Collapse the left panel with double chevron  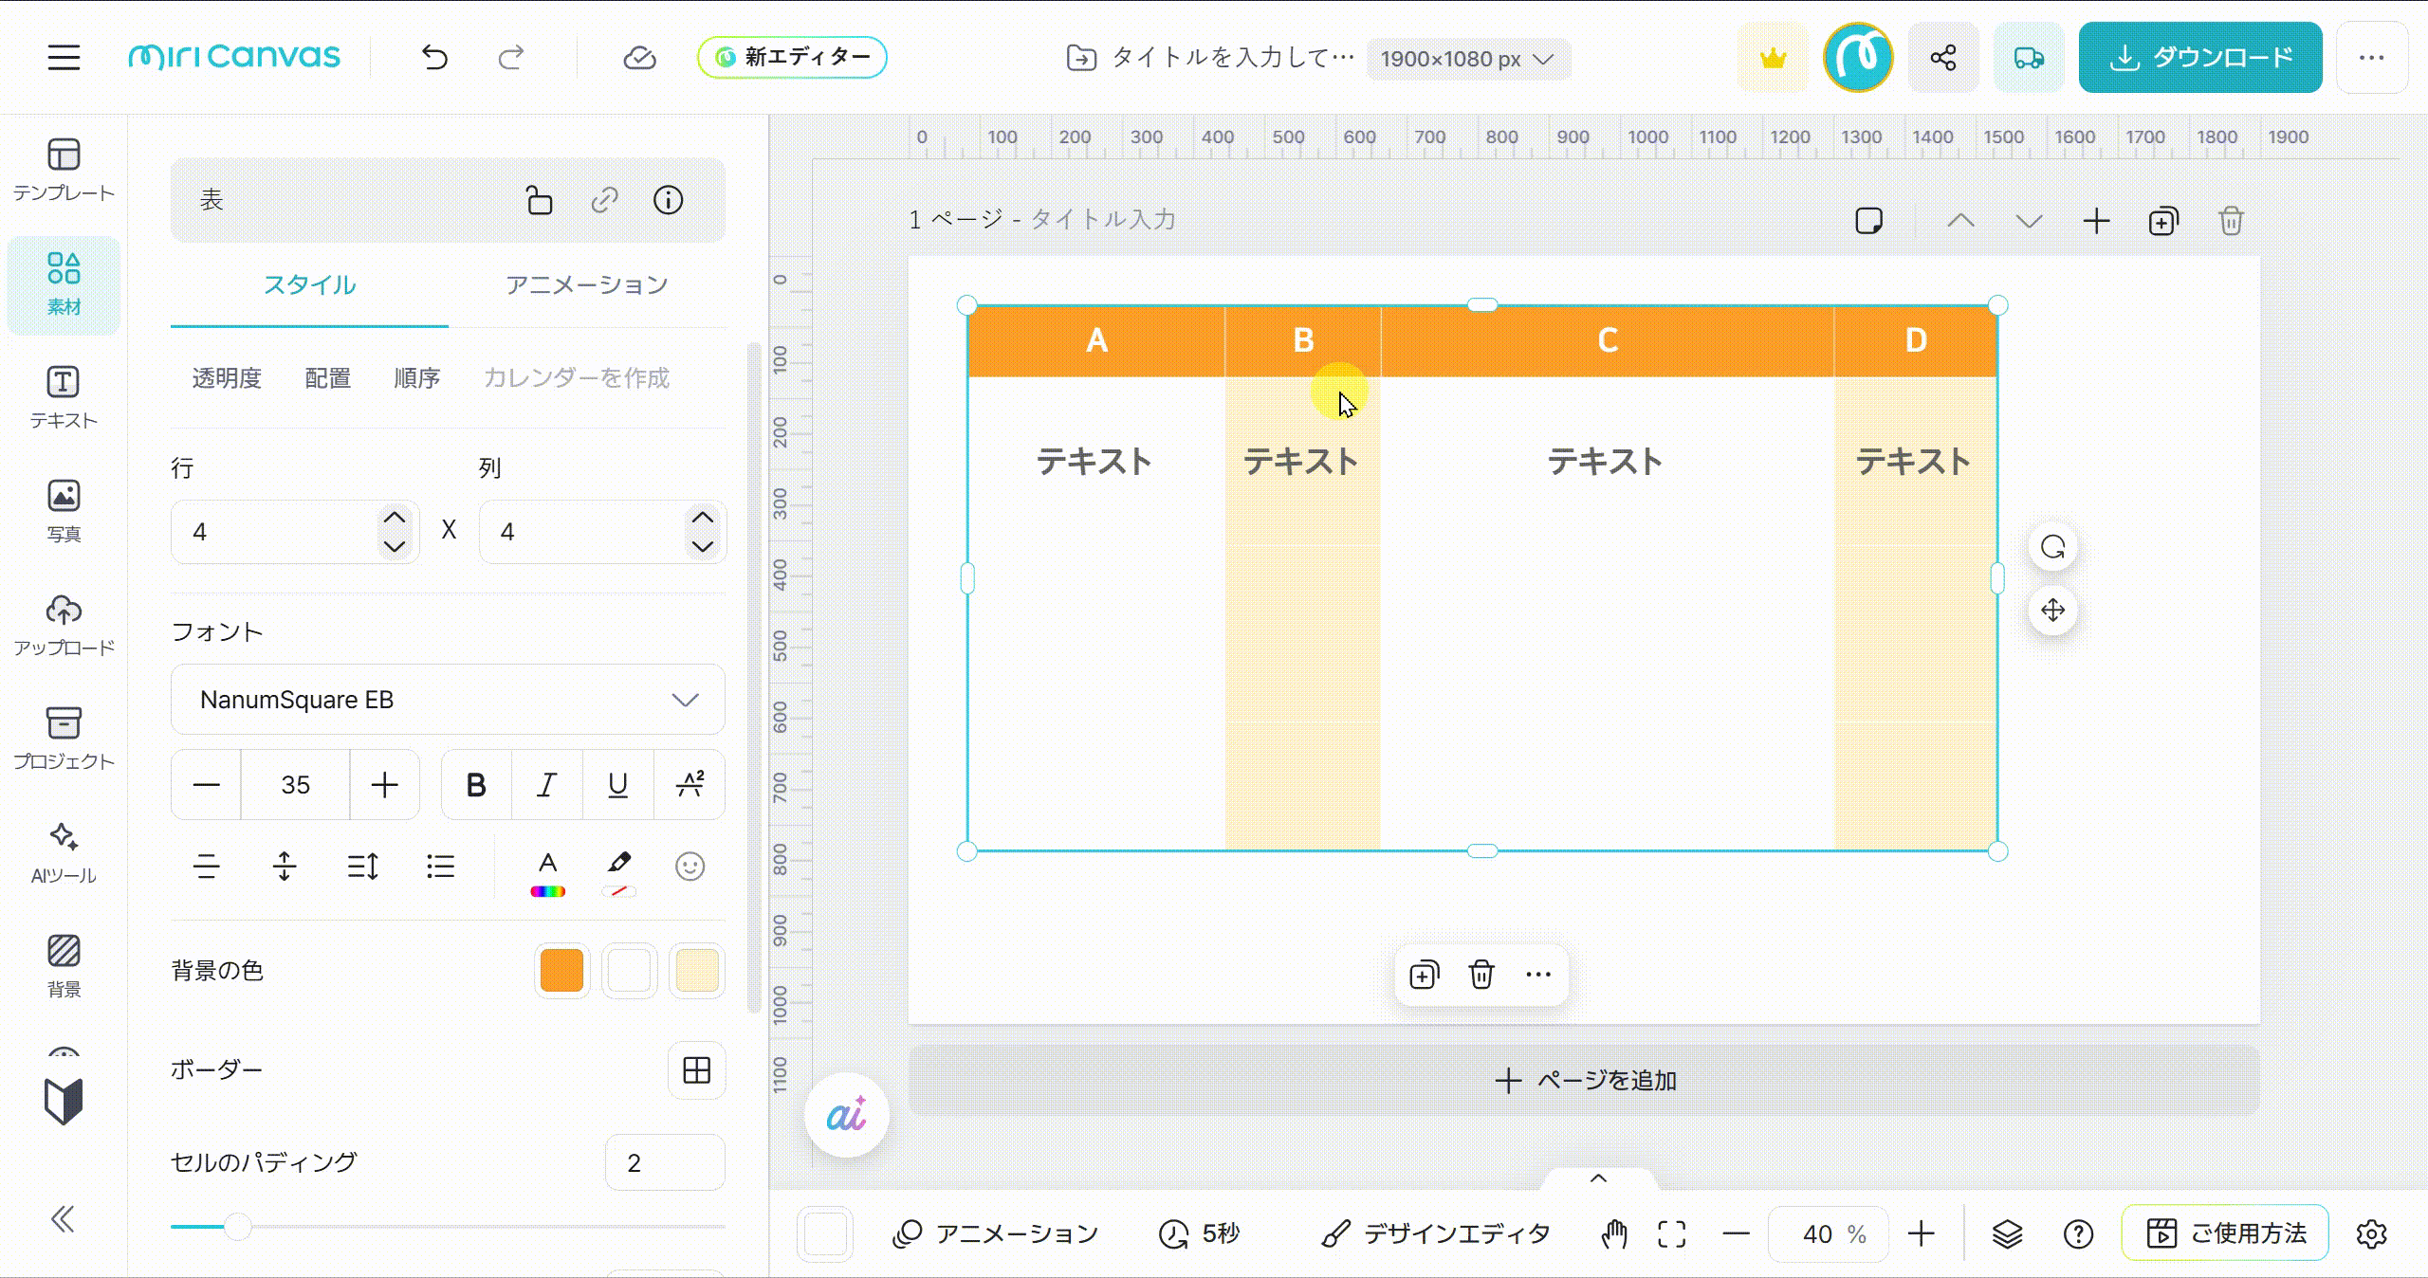[x=63, y=1218]
